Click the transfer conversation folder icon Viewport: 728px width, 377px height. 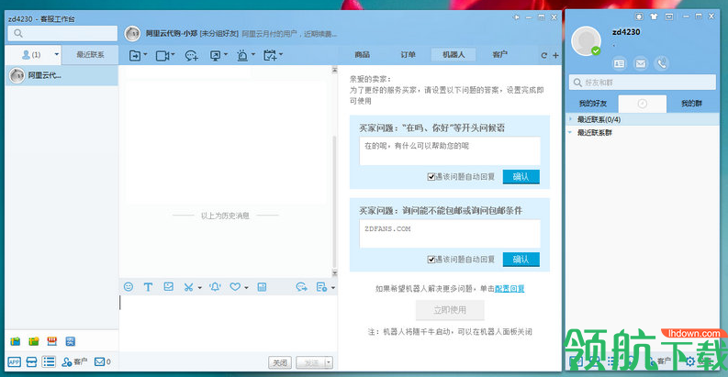[135, 56]
